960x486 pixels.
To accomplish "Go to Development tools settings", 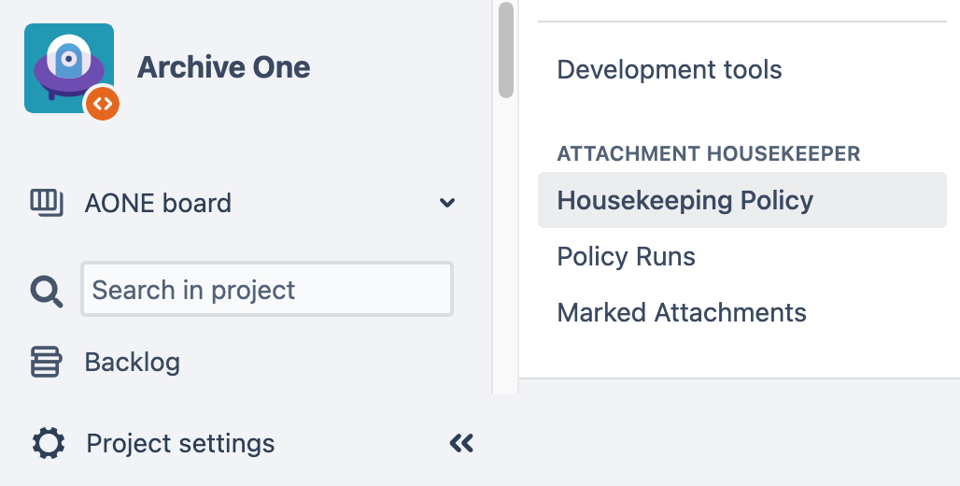I will point(669,69).
